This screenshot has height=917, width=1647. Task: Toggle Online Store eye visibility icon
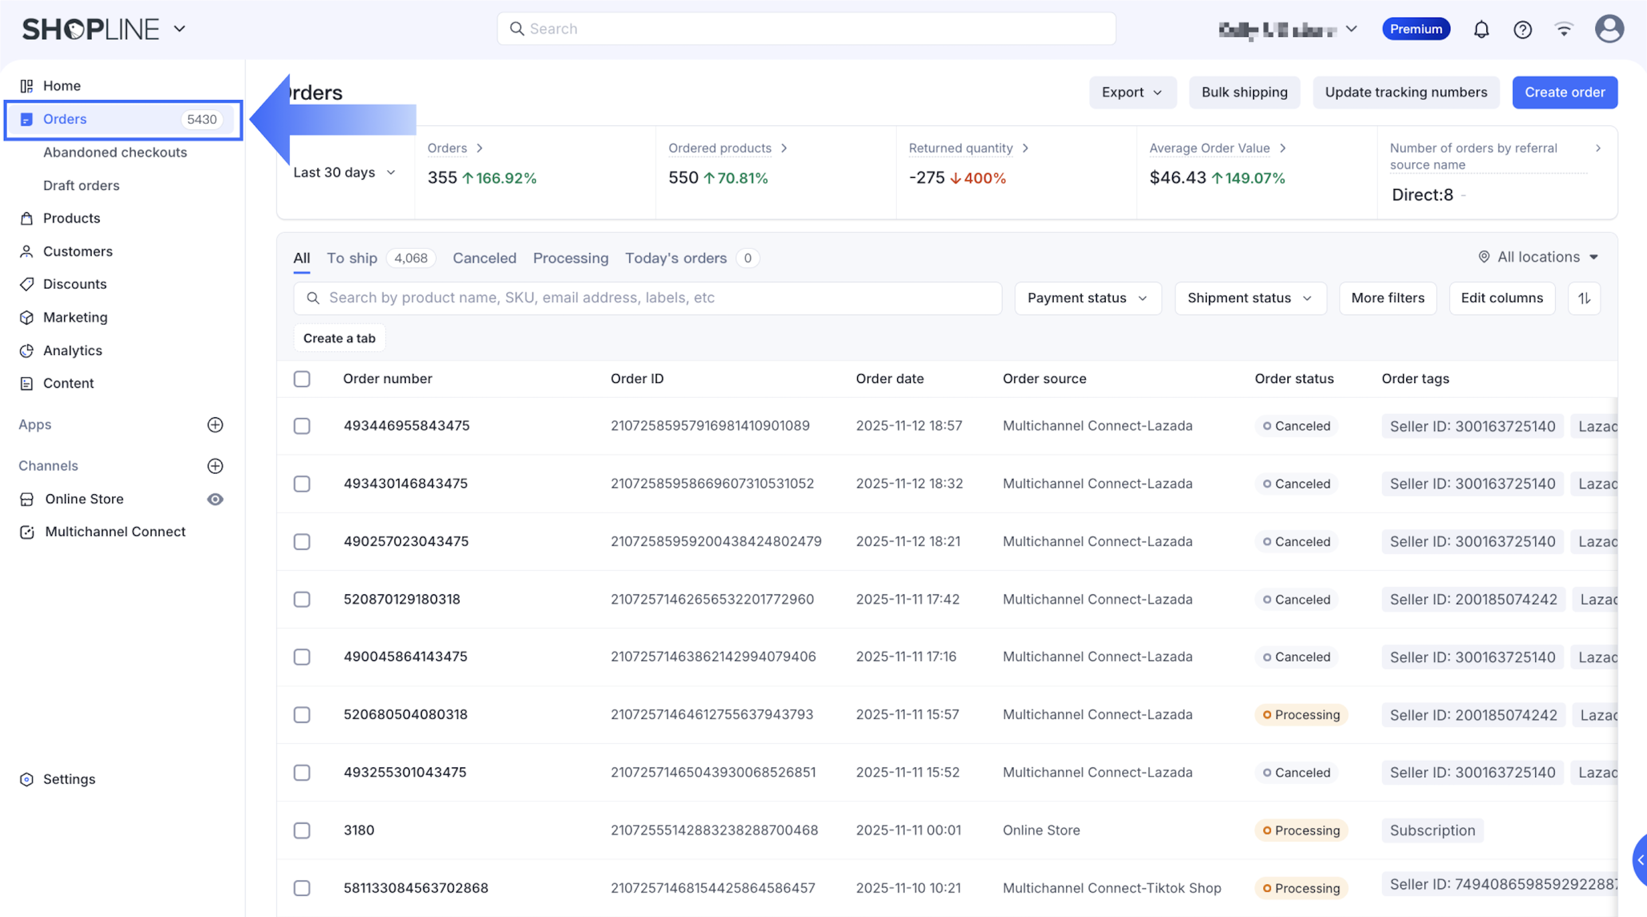[216, 499]
